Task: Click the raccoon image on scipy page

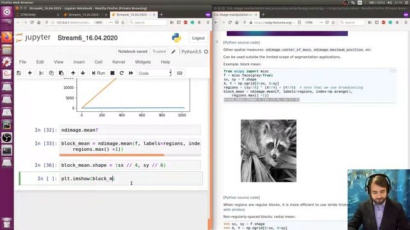Action: (x=268, y=151)
